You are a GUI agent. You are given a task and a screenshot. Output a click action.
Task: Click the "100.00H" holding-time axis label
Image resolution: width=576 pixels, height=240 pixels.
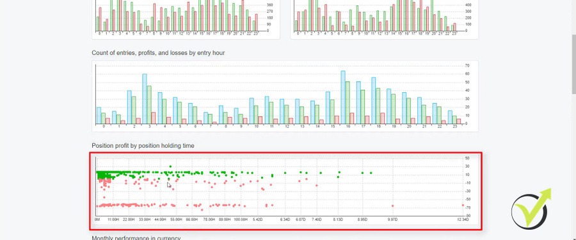coord(241,220)
